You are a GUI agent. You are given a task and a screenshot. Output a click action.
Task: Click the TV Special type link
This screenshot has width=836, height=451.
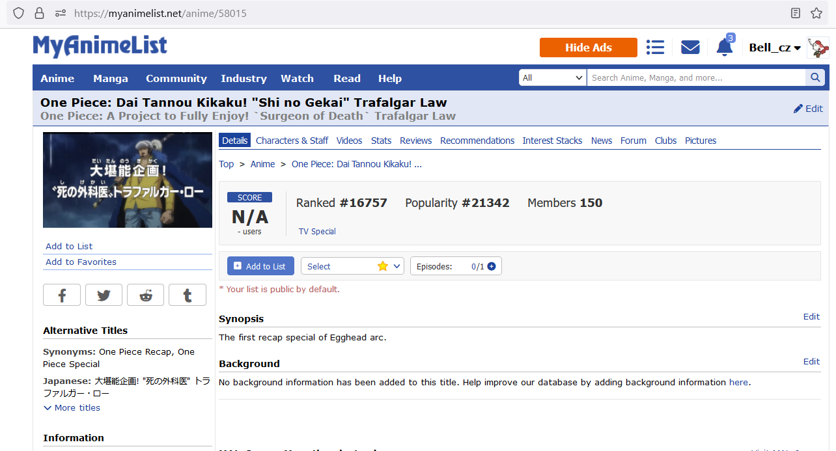point(317,231)
